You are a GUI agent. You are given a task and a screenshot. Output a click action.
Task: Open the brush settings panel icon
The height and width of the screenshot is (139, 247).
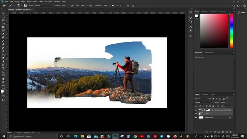(x=25, y=5)
